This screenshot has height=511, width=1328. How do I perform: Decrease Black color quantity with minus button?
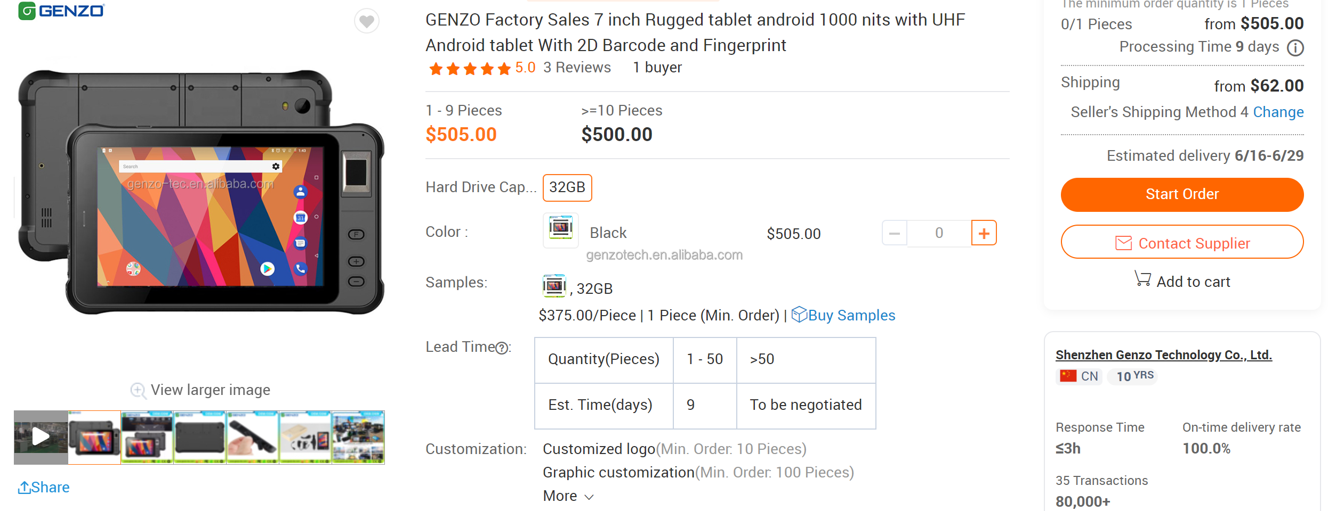(895, 233)
